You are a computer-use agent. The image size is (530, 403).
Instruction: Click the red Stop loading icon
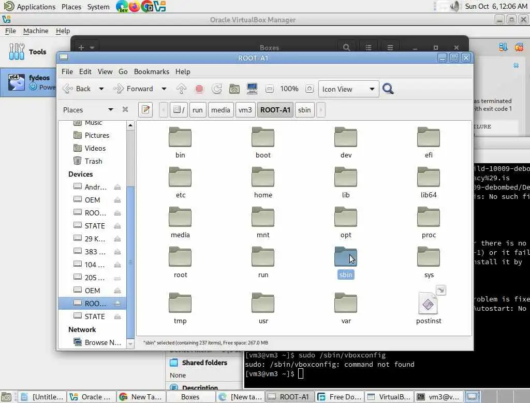pos(199,89)
